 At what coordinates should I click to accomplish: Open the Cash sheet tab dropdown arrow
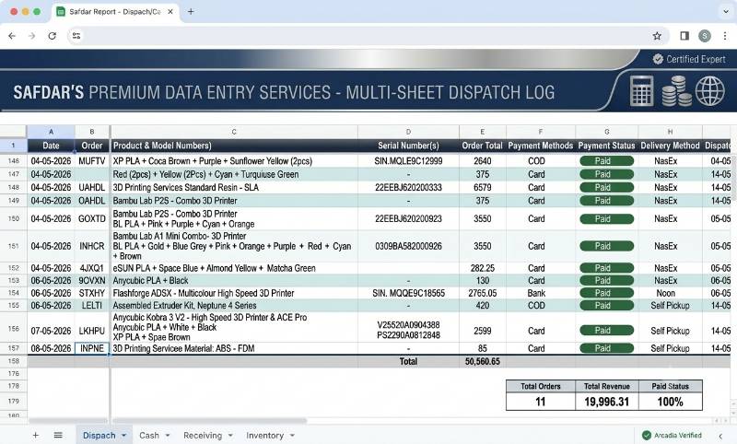click(168, 436)
